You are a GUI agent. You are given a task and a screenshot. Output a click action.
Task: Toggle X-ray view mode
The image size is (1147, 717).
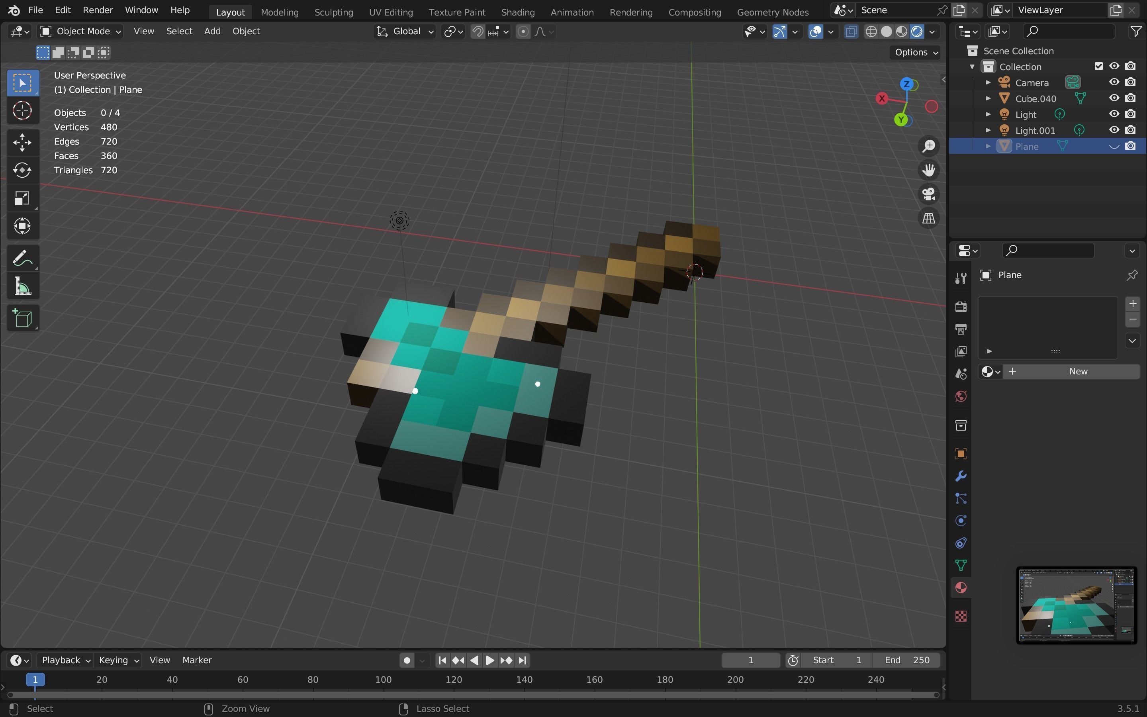point(851,31)
